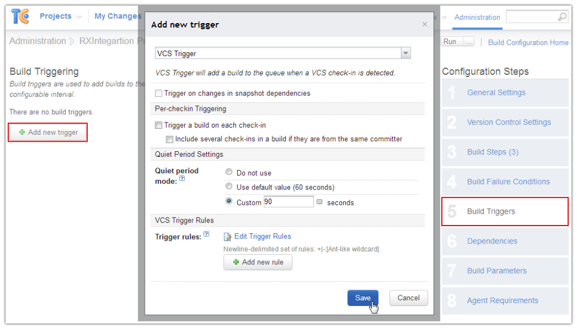Click the icon beside the Custom seconds field
This screenshot has width=577, height=329.
[x=319, y=202]
